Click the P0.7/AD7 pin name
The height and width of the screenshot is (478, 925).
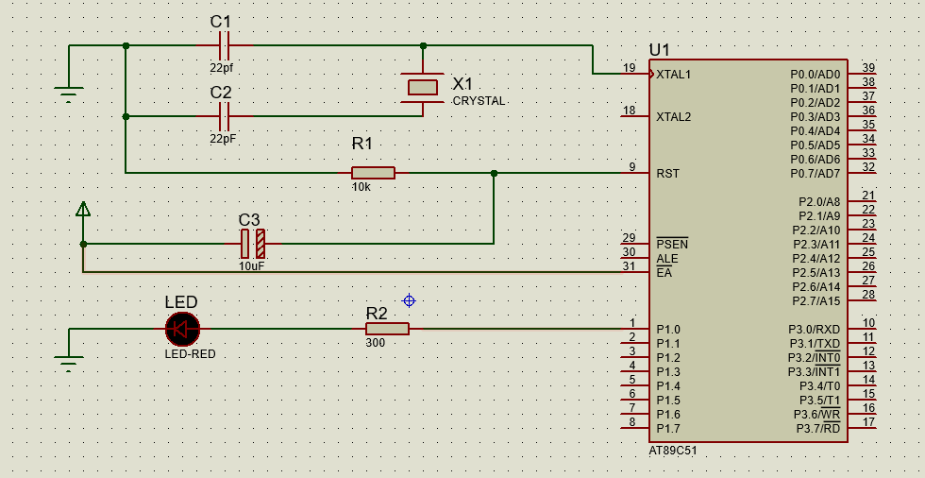coord(816,174)
